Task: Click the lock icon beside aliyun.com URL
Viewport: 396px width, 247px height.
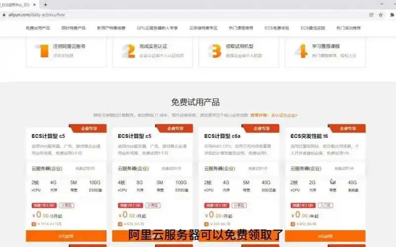Action: click(x=4, y=15)
